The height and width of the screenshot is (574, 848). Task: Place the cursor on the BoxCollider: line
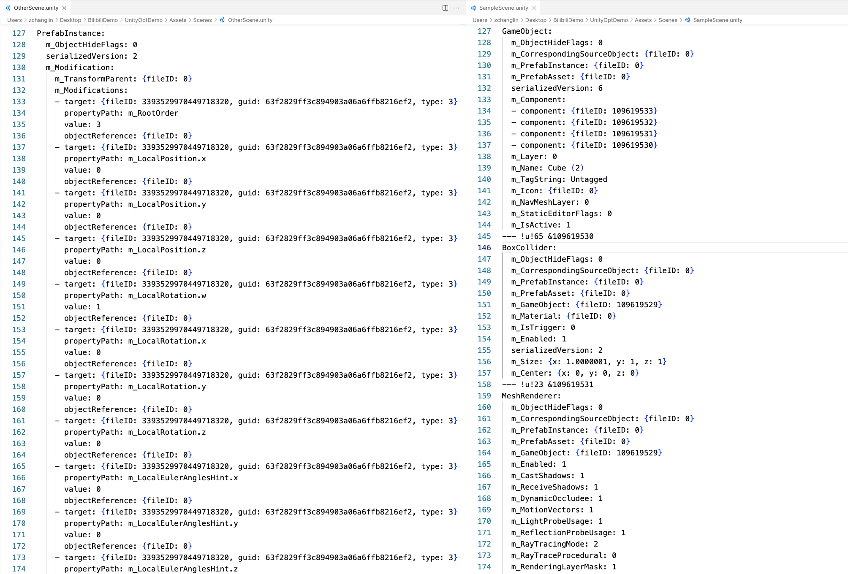click(x=529, y=248)
